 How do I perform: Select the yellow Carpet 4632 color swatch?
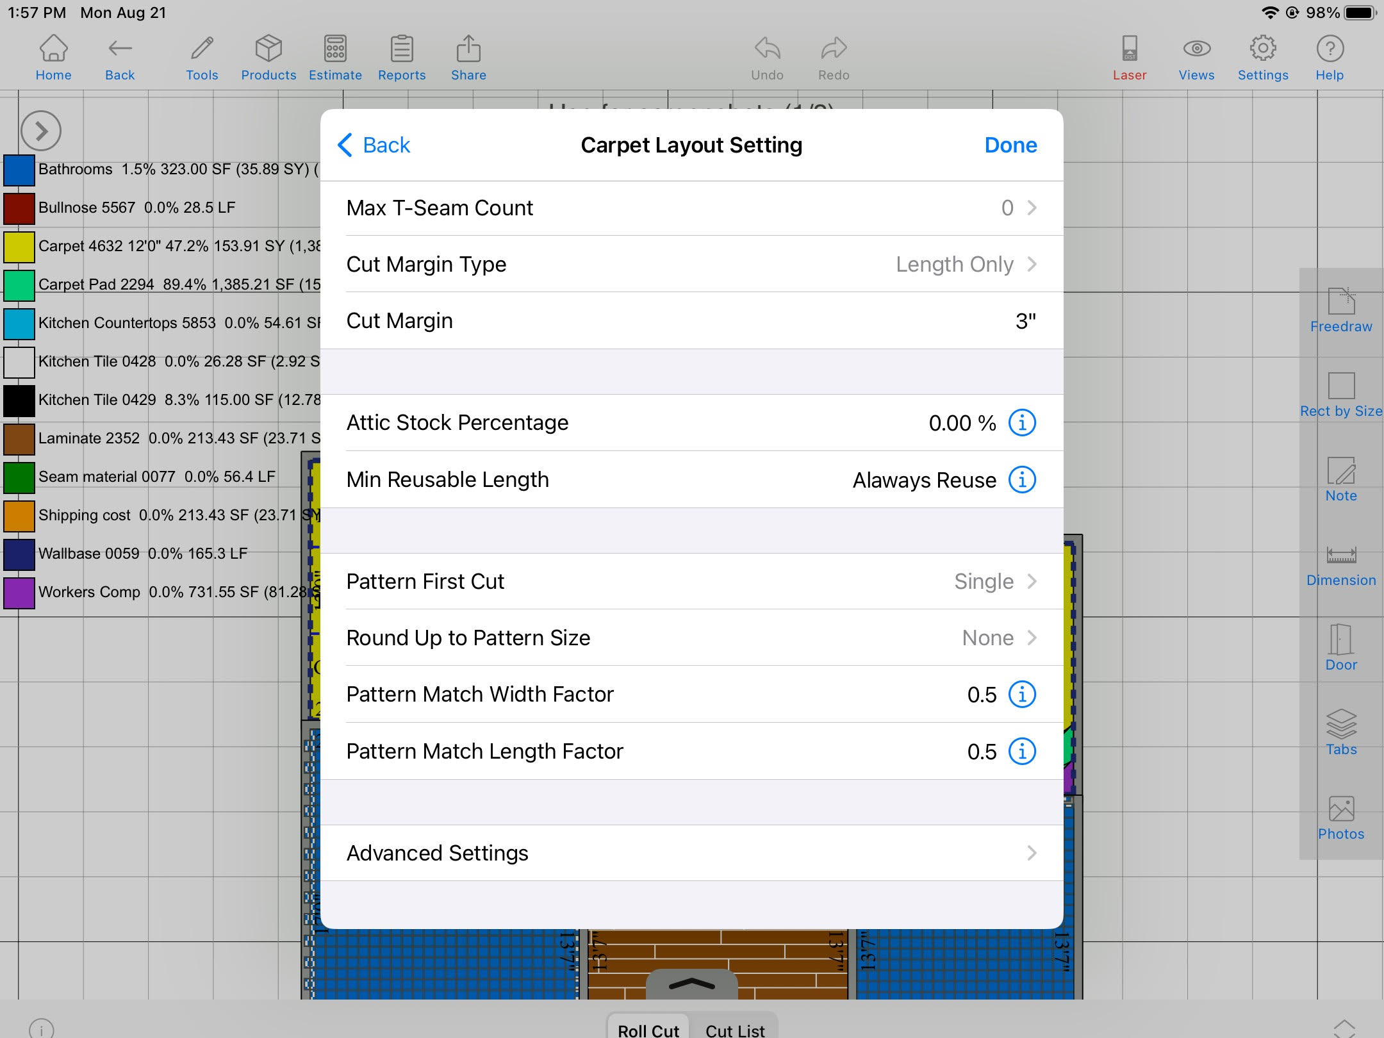[19, 247]
